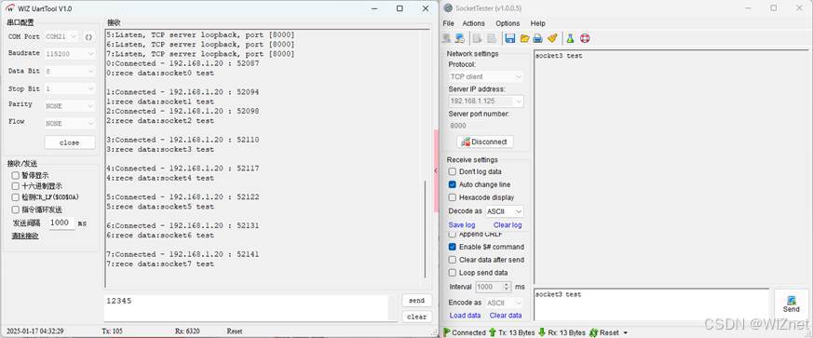
Task: Open the Parity dropdown showing NONE
Action: point(70,106)
